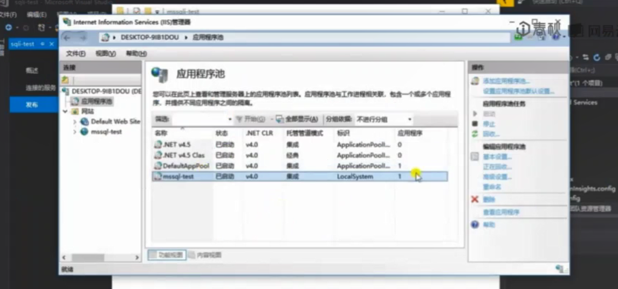Click 连接的服务 in Visual Studio
Image resolution: width=618 pixels, height=289 pixels.
(41, 88)
